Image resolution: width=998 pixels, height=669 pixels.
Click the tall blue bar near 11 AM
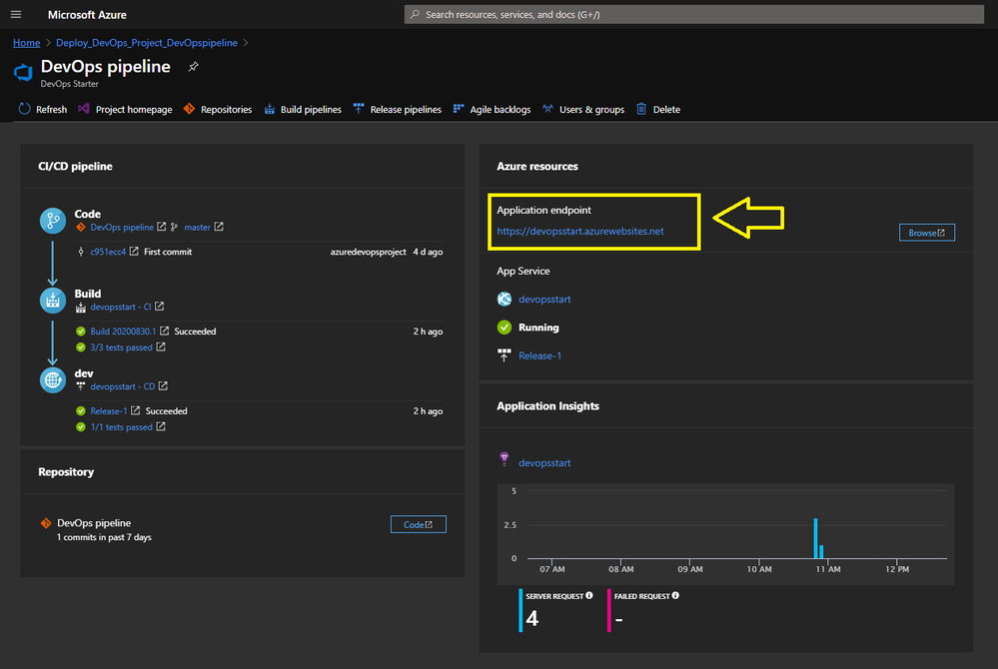point(815,538)
